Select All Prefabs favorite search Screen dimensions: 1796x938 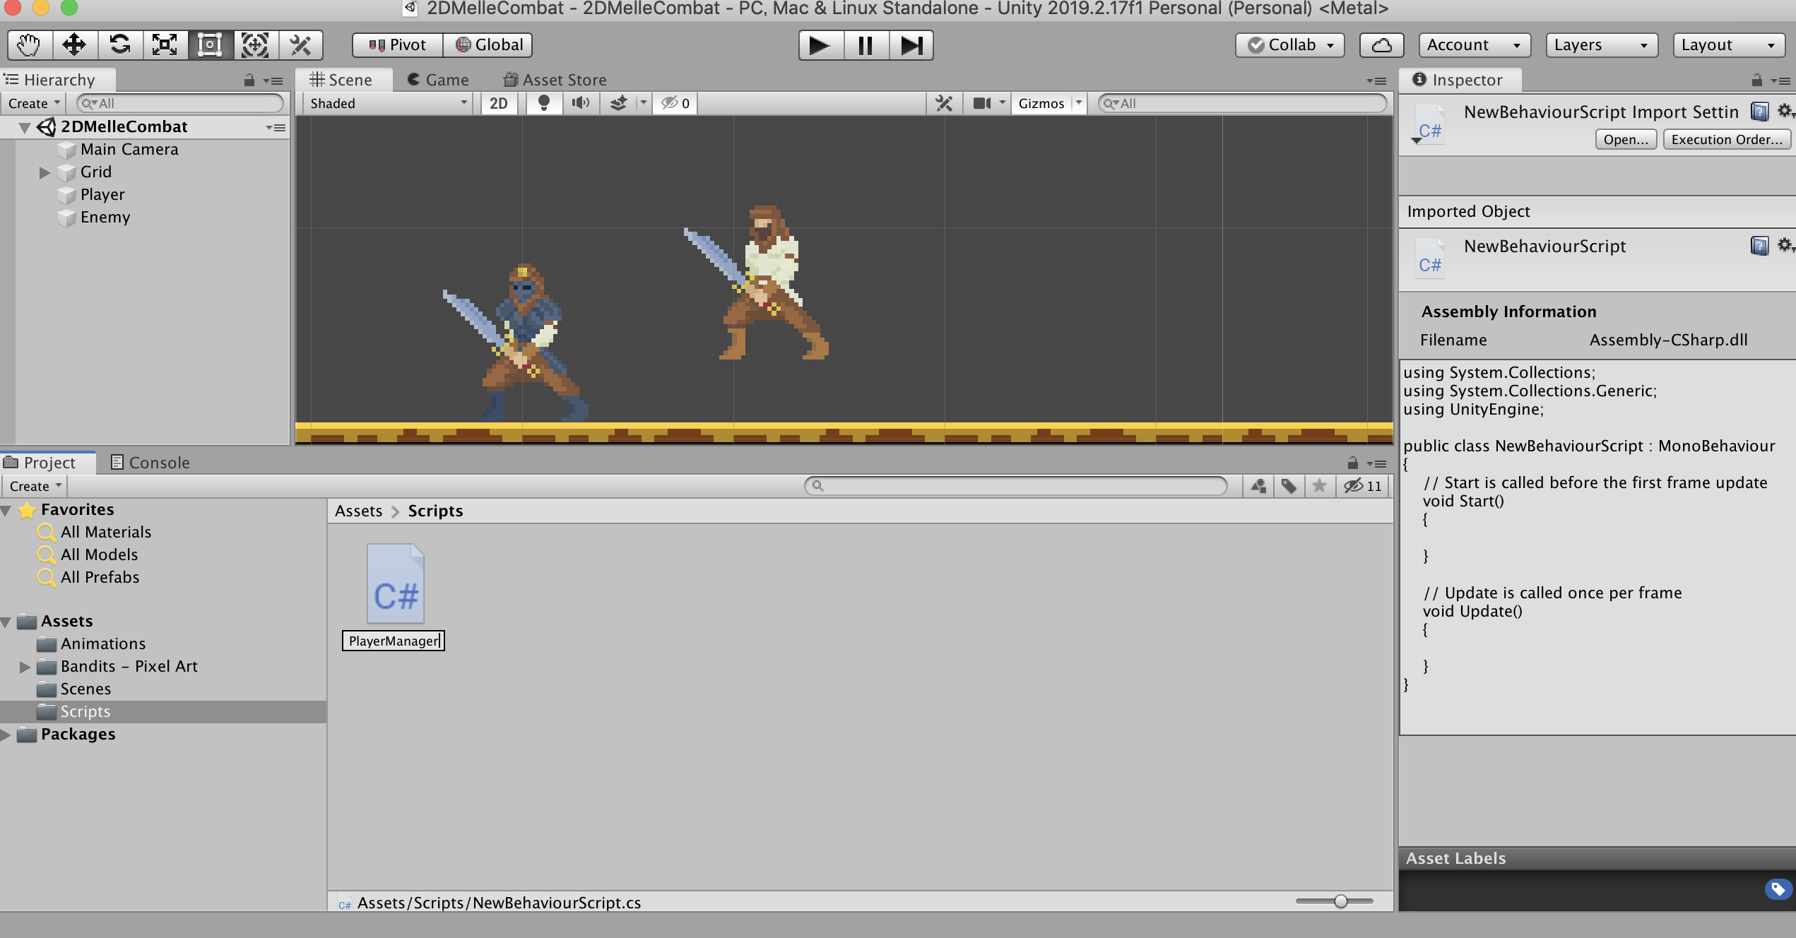tap(100, 578)
